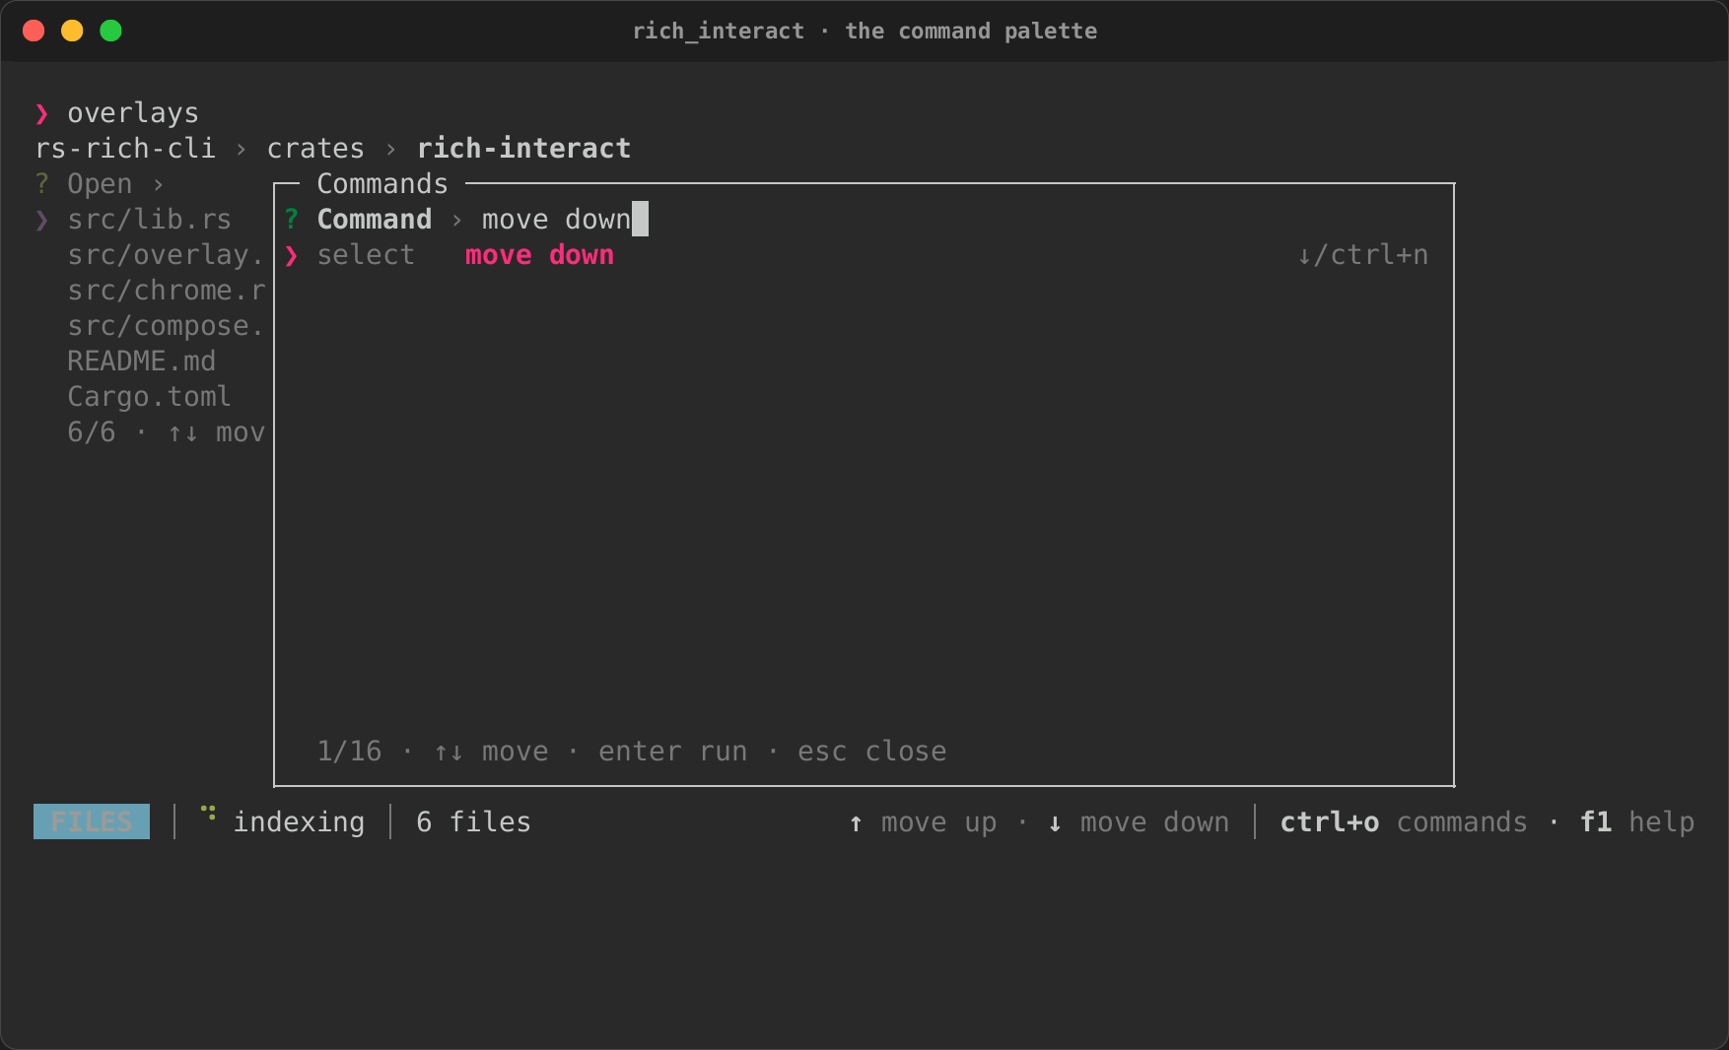Screen dimensions: 1729x1050
Task: Click the chevron between rs-rich-cli and crates
Action: (x=242, y=150)
